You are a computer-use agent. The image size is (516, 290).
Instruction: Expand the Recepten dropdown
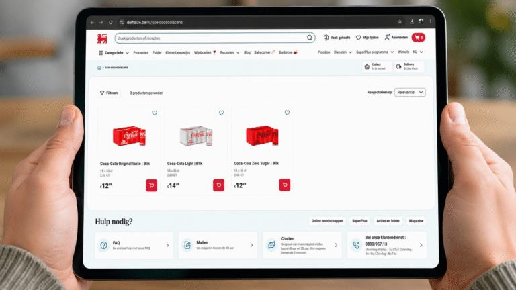[x=230, y=52]
